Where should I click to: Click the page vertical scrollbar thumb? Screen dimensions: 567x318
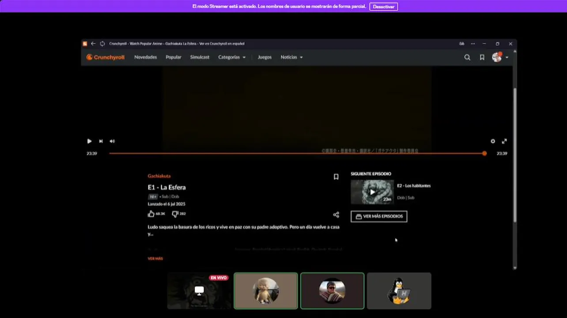[515, 155]
